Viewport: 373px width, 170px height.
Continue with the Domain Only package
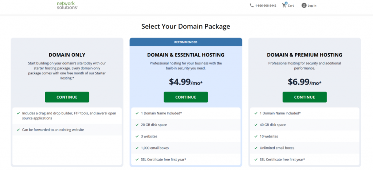pos(67,97)
